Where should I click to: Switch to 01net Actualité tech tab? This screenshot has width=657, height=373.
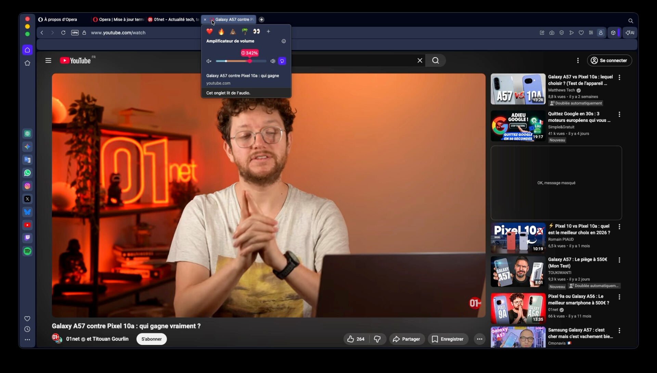tap(174, 20)
